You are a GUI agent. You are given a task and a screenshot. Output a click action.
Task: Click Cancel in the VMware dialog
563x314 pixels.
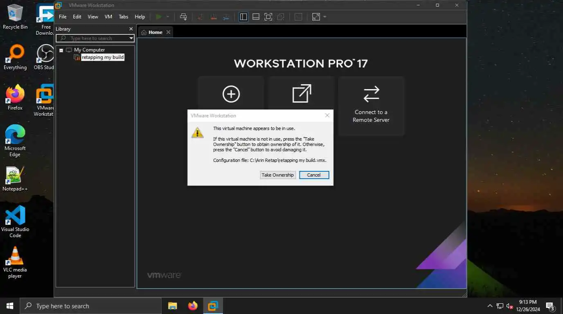pos(314,175)
